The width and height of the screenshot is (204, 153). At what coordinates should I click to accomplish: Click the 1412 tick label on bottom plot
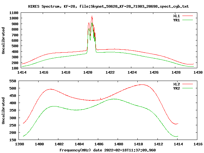pos(158,144)
